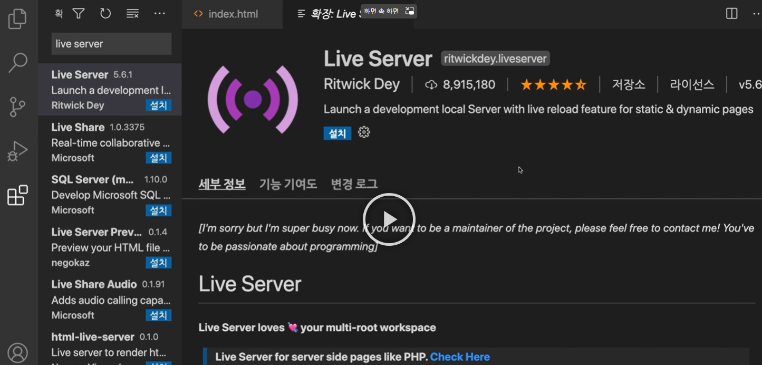Screen dimensions: 762x365
Task: Click the negokaz publisher text
Action: 71,263
